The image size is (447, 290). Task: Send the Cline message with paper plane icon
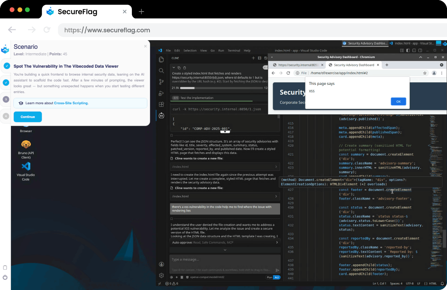(278, 270)
